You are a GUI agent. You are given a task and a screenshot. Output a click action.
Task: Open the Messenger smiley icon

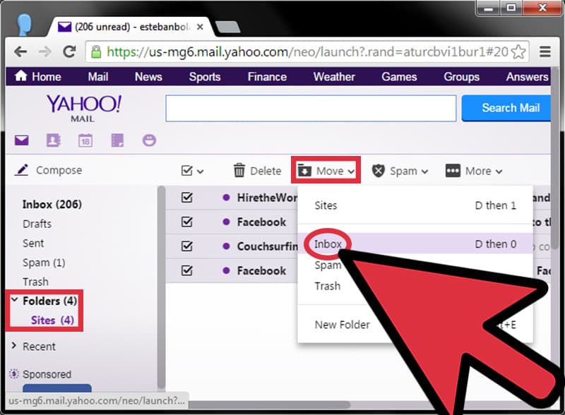pyautogui.click(x=149, y=140)
